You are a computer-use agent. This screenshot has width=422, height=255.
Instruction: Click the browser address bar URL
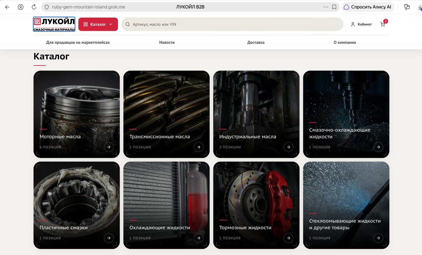tap(89, 7)
